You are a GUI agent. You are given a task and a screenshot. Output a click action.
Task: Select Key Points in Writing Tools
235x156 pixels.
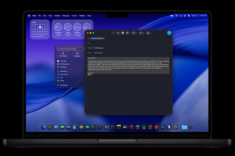[63, 75]
